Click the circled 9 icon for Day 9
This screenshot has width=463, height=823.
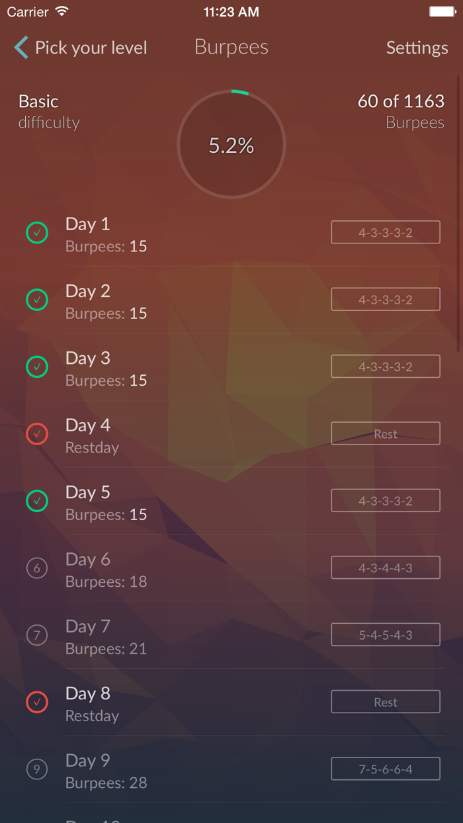point(37,769)
